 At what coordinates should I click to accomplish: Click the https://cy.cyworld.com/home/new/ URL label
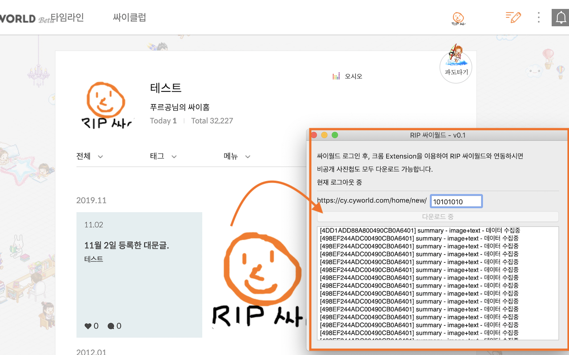(372, 201)
